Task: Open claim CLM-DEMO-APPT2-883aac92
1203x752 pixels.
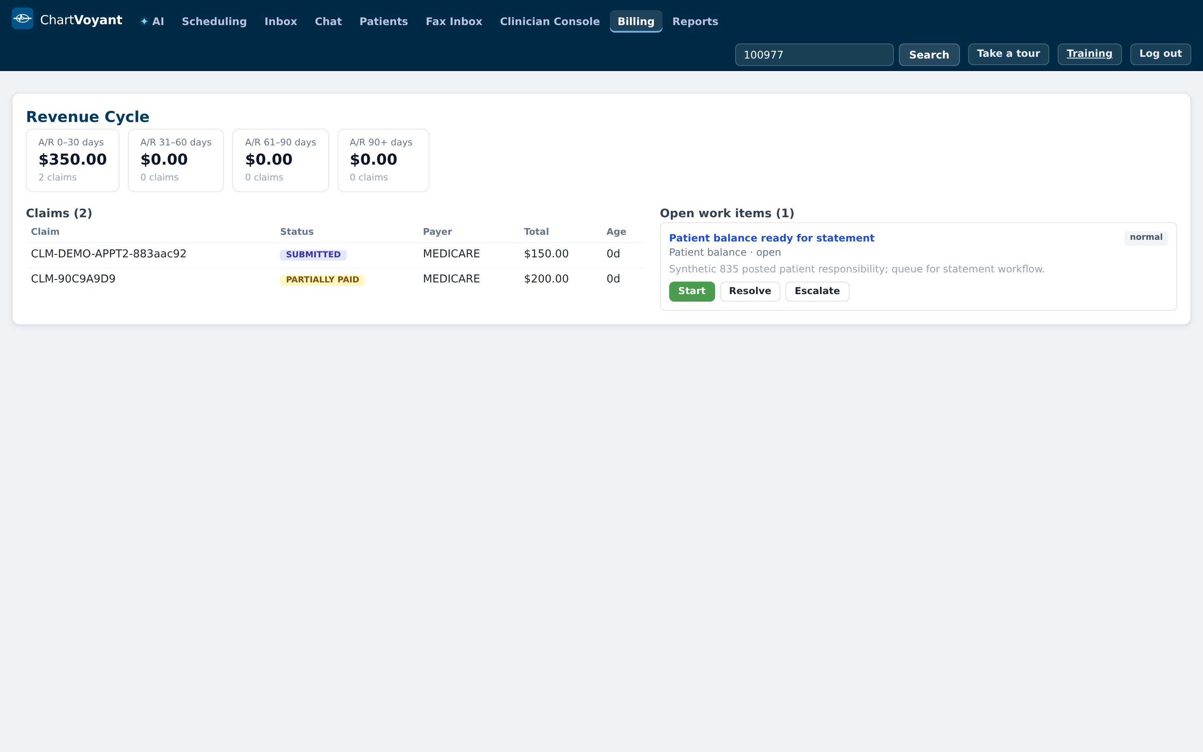Action: pyautogui.click(x=108, y=254)
